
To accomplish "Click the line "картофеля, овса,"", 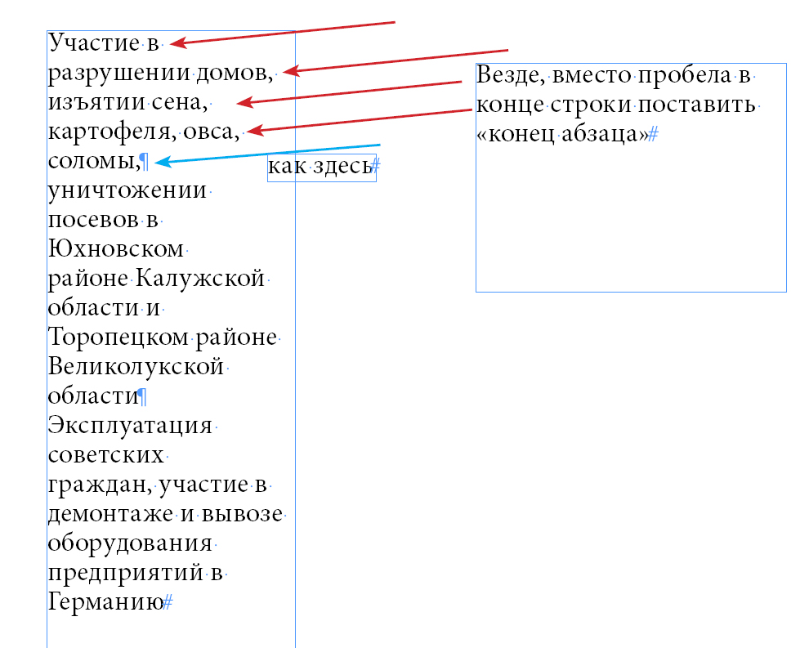I will (144, 132).
